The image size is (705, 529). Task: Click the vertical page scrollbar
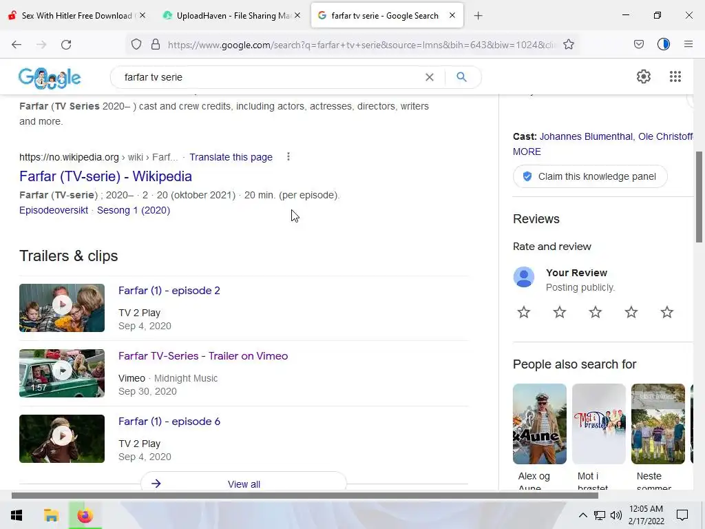(x=699, y=197)
